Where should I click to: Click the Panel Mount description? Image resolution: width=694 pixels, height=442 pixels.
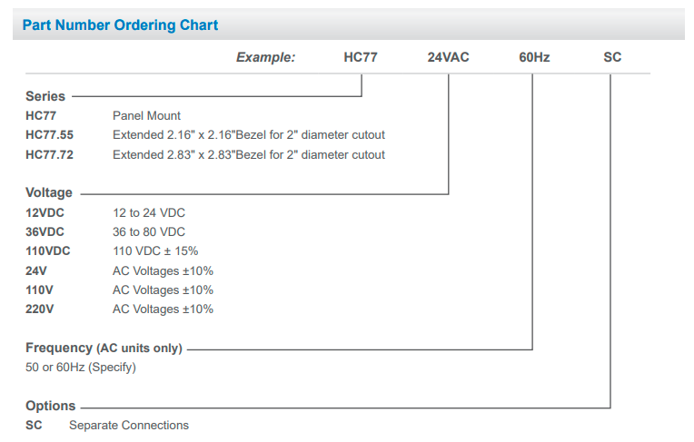click(146, 116)
